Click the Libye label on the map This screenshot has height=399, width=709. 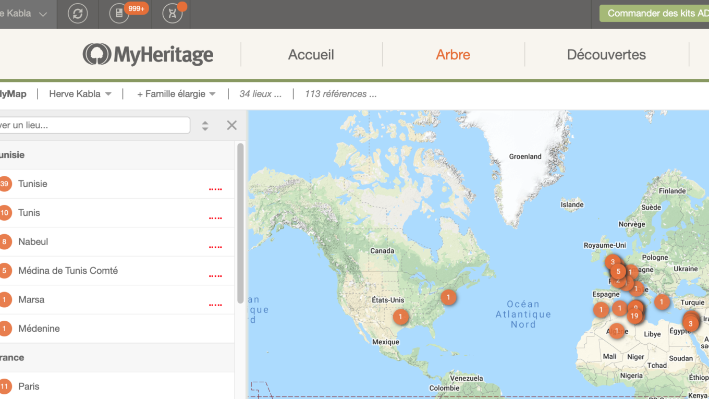click(652, 334)
